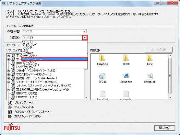Expand the 指紋センサードライバ(AuthenTec) node
This screenshot has height=135, width=180.
[9, 78]
